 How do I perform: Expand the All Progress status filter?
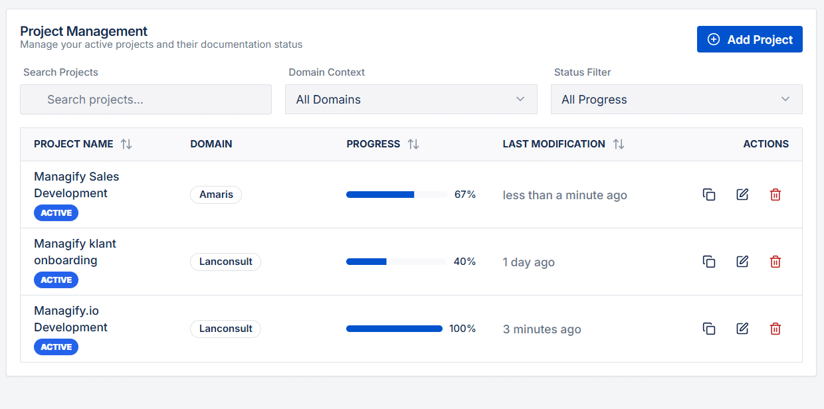[676, 100]
